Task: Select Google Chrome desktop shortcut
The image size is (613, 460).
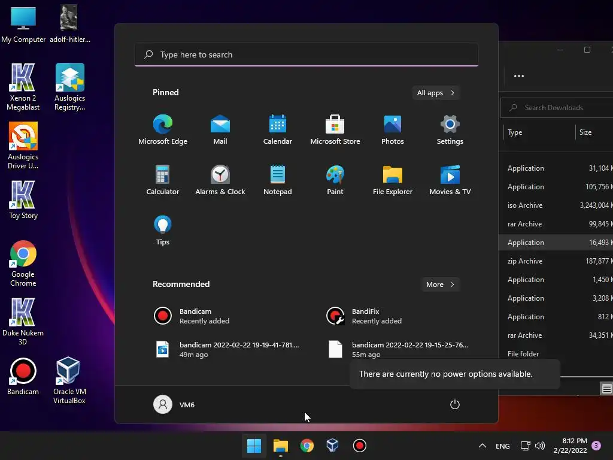Action: [23, 264]
